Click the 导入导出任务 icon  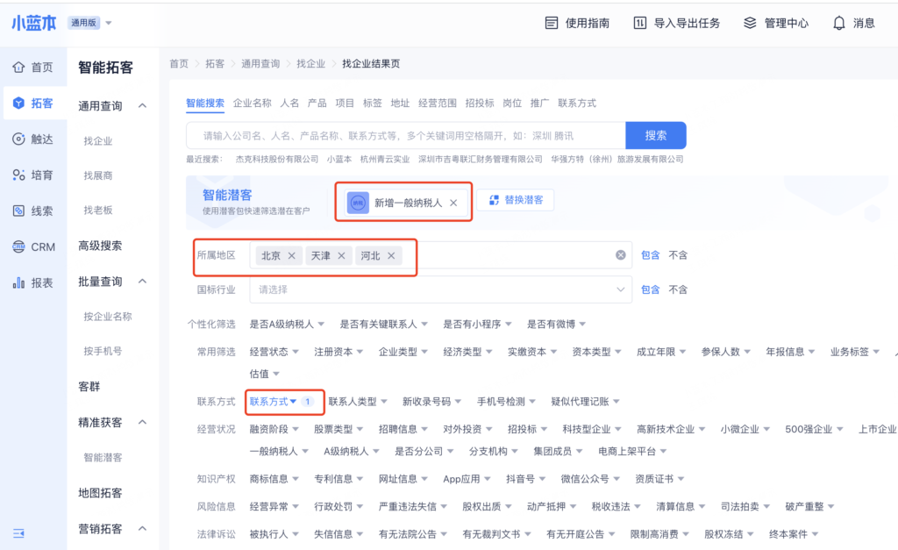[640, 23]
